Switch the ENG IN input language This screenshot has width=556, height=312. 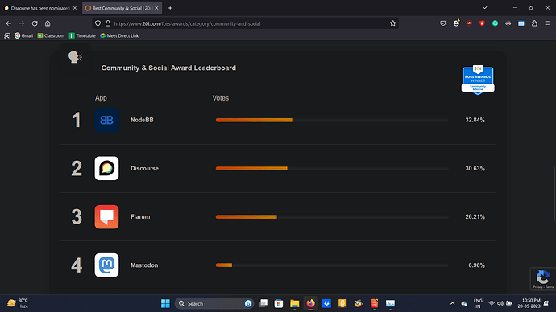pyautogui.click(x=478, y=303)
